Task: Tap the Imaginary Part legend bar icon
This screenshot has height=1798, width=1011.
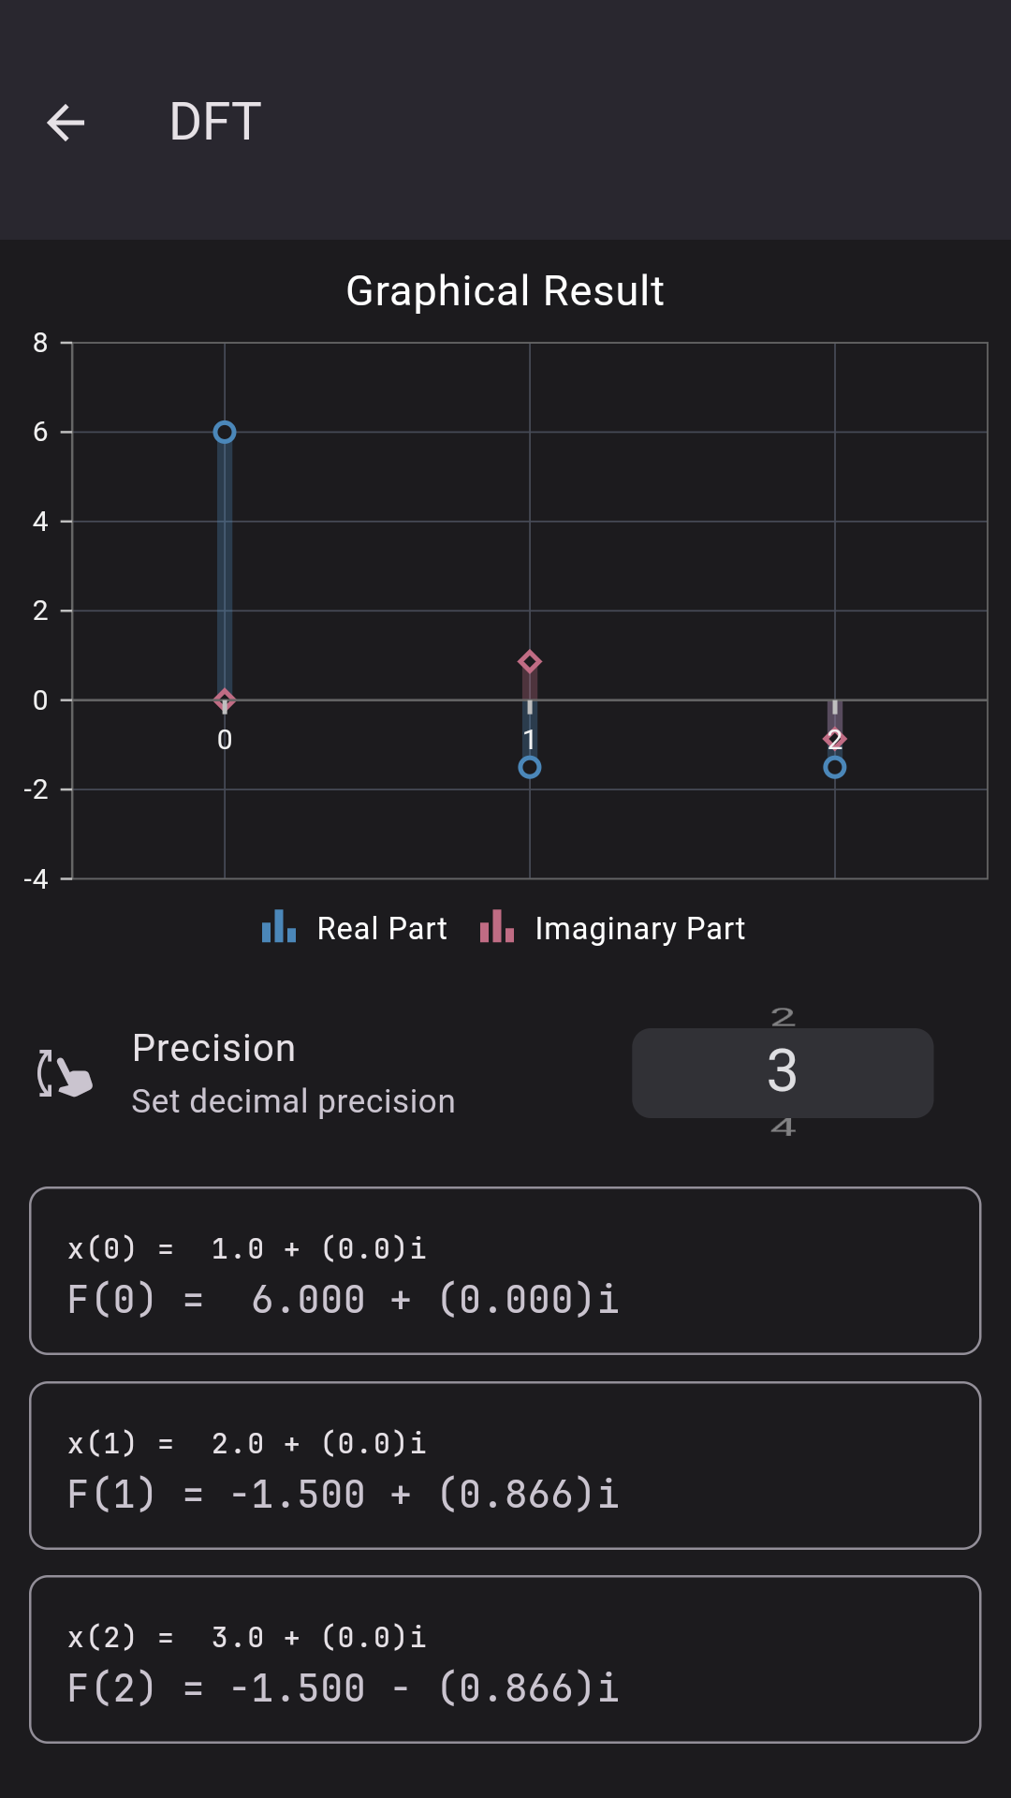Action: 497,927
